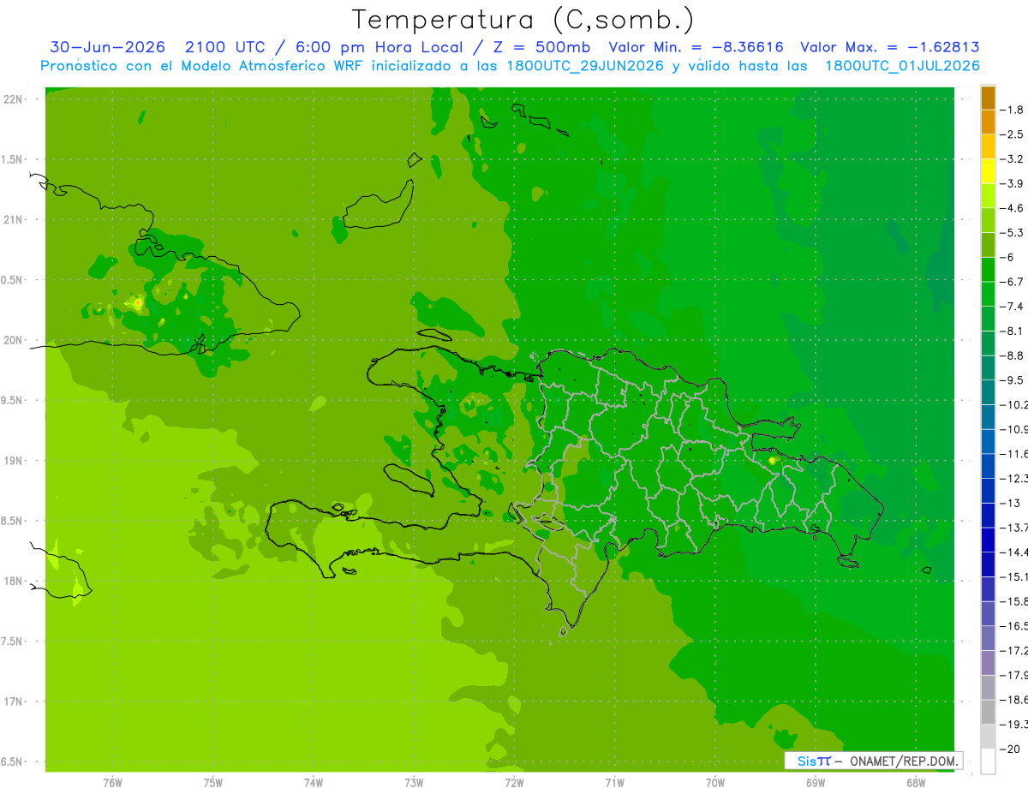
Task: Click the orange color bar segment between -1.8 and -2.5
Action: tap(988, 122)
